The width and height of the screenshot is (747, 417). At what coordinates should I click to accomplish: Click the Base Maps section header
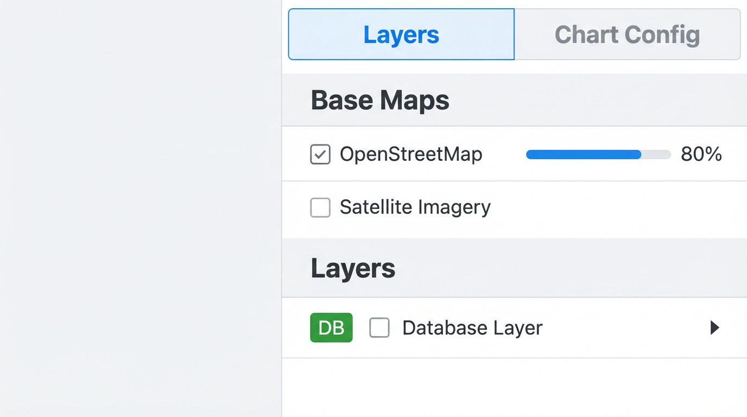coord(380,100)
